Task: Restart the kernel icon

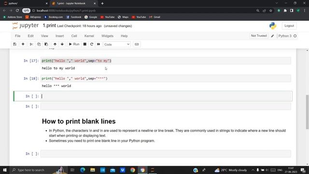Action: click(x=92, y=44)
